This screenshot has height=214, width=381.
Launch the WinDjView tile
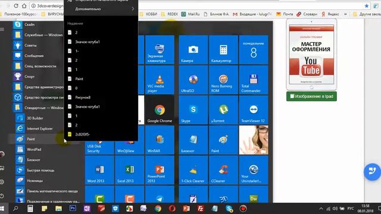(130, 147)
